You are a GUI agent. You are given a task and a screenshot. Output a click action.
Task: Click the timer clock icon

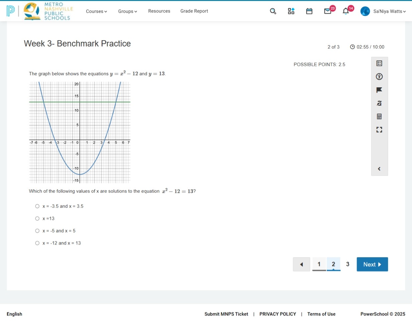click(352, 47)
